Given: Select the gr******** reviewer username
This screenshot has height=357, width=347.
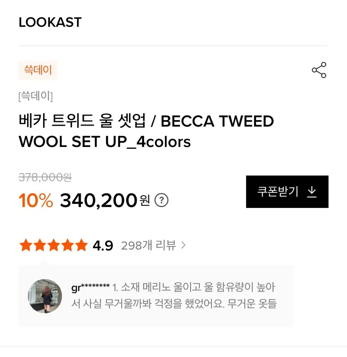Looking at the screenshot, I should [91, 287].
